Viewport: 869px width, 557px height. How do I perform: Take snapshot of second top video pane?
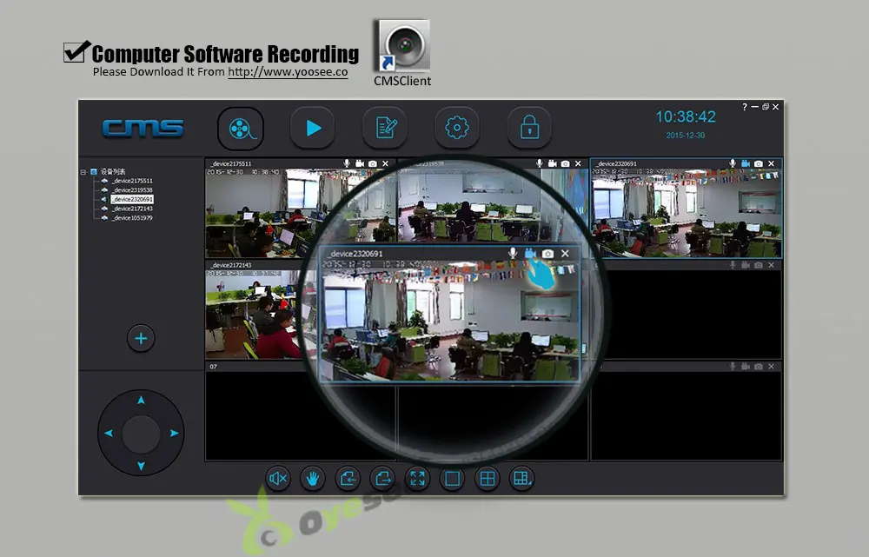(566, 163)
